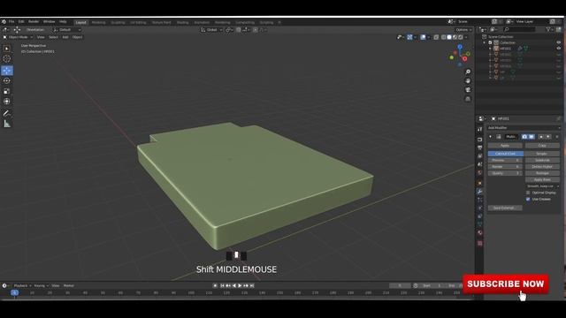Open the Active Tool properties tab
Image resolution: width=566 pixels, height=318 pixels.
(x=479, y=130)
